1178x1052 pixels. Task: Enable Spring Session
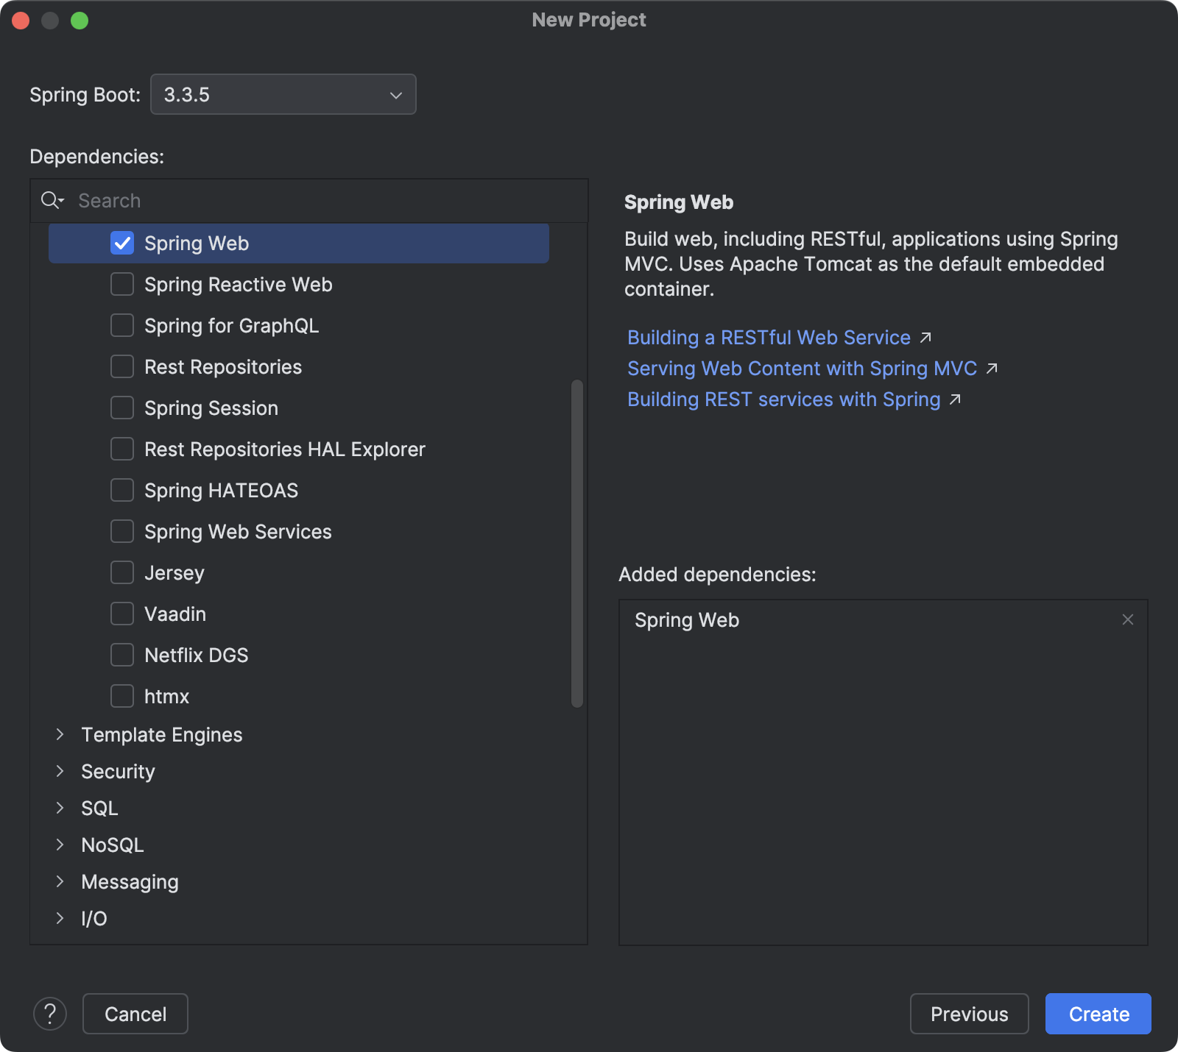pos(122,408)
